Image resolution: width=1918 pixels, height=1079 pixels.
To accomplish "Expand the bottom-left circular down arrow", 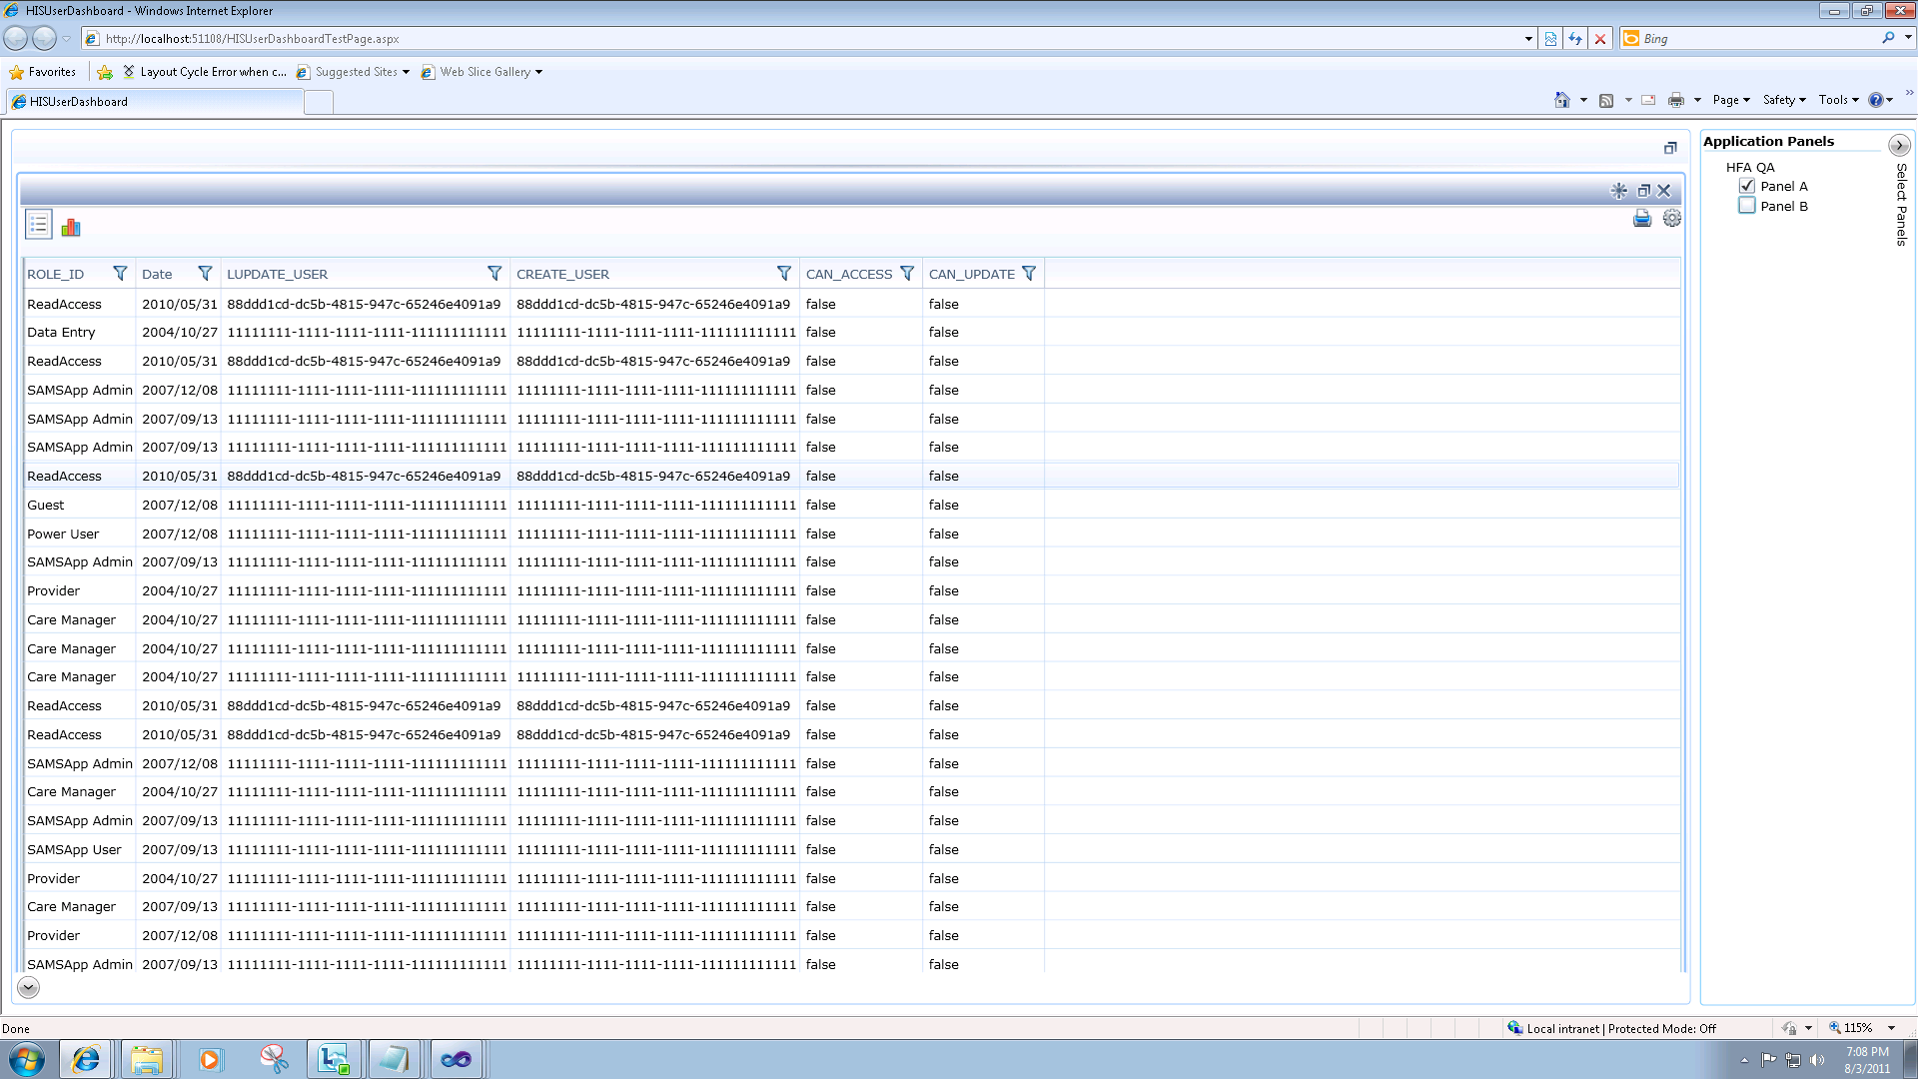I will coord(28,987).
